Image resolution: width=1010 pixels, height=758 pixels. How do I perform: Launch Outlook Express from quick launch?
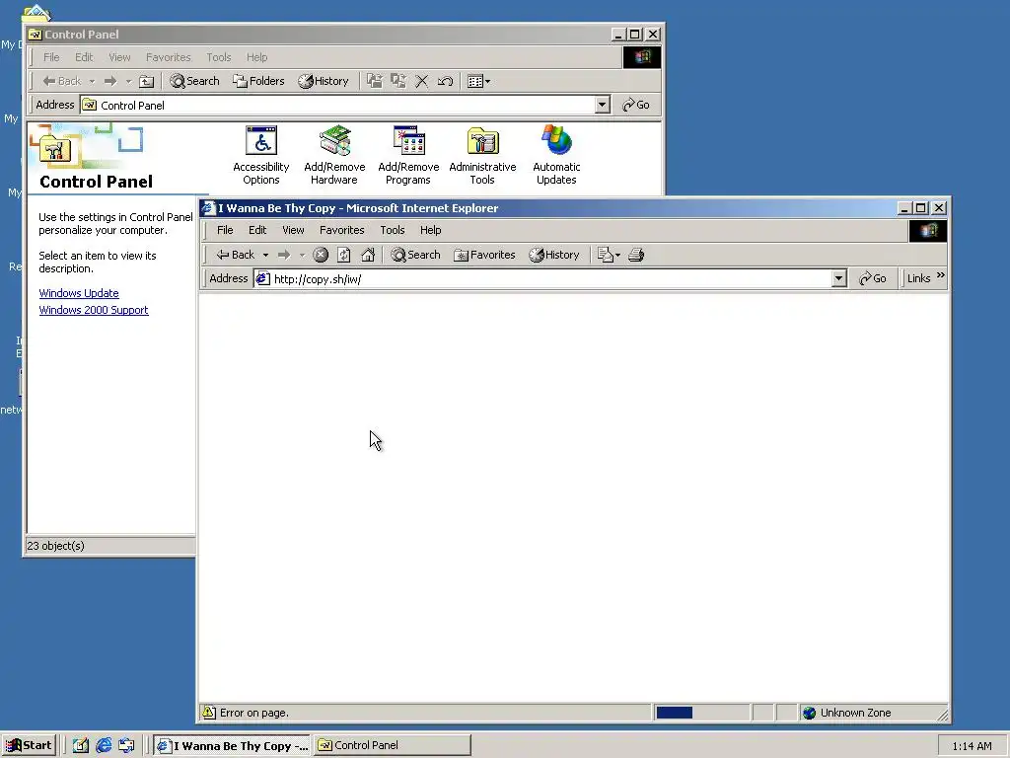(x=126, y=745)
